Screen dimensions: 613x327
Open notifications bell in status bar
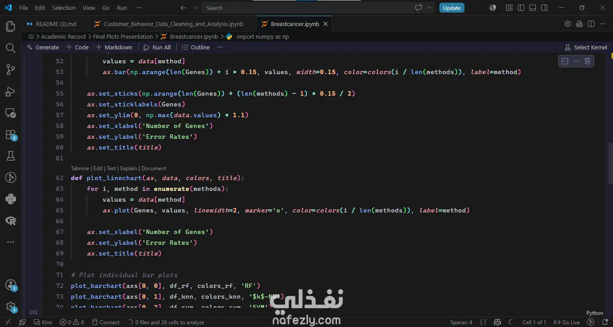point(605,322)
